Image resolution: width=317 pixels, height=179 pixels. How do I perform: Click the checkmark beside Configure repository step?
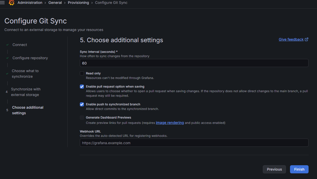tap(7, 58)
